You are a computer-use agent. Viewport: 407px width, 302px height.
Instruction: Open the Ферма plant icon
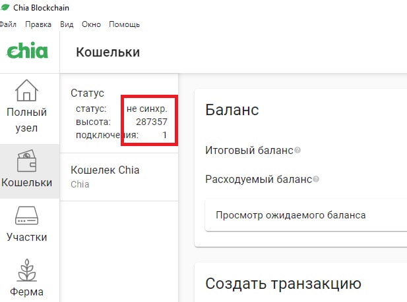(27, 270)
